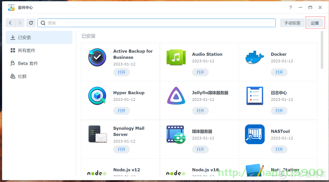Open the 社群 community section
This screenshot has height=182, width=329.
(x=39, y=77)
